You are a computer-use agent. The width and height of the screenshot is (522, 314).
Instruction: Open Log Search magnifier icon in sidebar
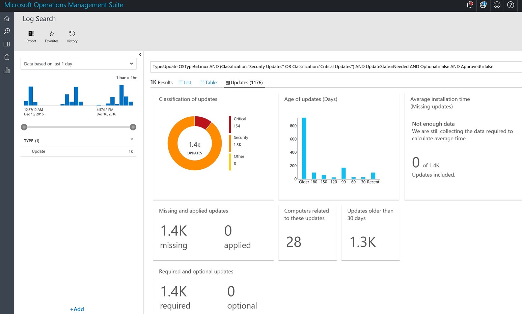click(7, 31)
